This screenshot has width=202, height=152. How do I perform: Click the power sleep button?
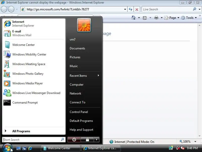click(x=74, y=140)
